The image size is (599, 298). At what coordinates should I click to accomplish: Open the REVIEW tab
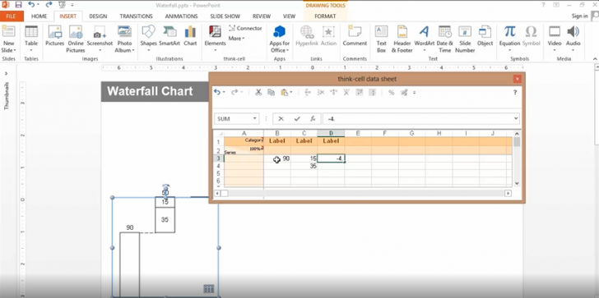(262, 16)
